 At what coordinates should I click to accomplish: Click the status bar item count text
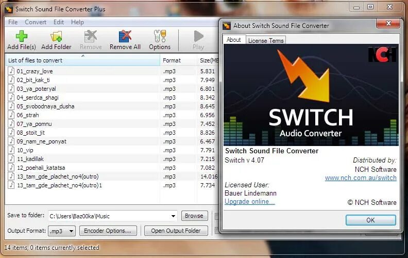coord(52,247)
